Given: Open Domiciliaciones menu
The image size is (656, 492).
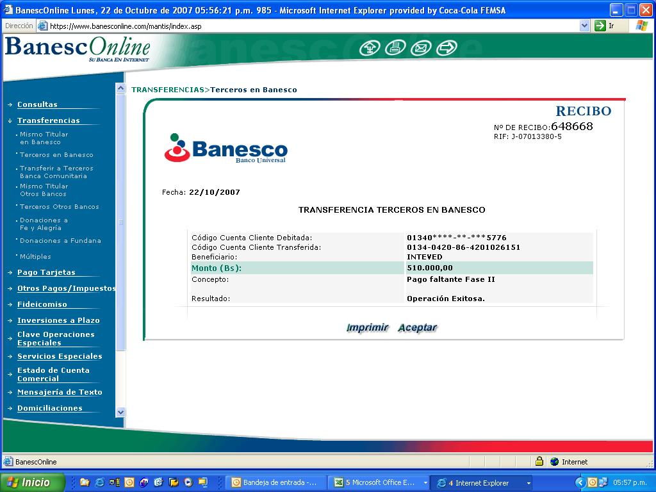Looking at the screenshot, I should pyautogui.click(x=49, y=408).
